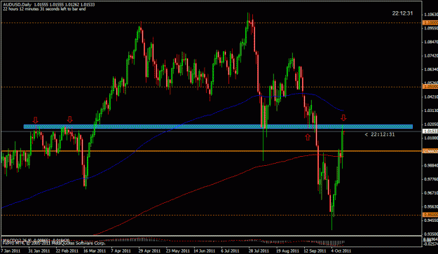Click the 0.9671 price scale label
Viewport: 438px width, 254px height.
tap(431, 192)
